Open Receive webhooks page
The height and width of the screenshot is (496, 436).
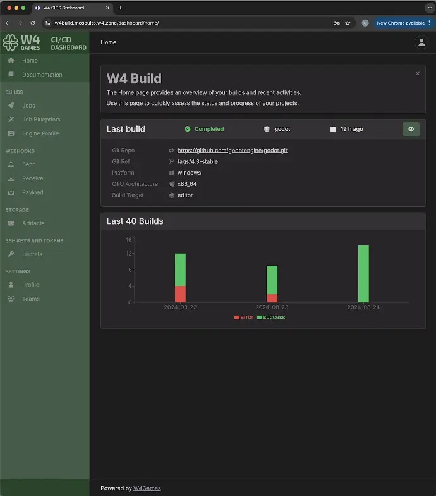[x=33, y=178]
